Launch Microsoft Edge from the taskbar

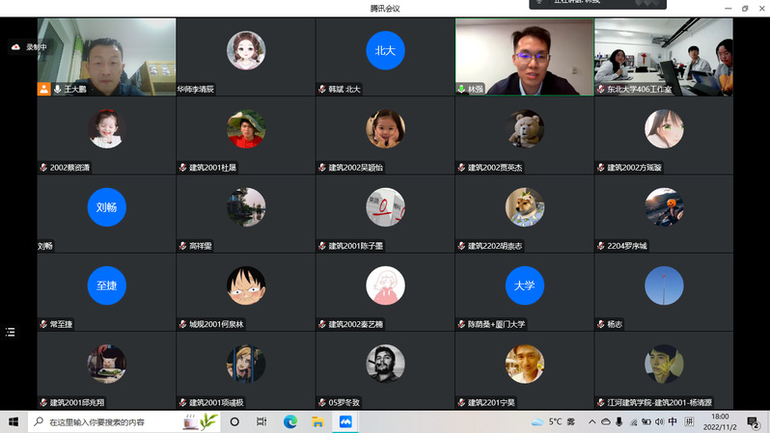coord(289,421)
